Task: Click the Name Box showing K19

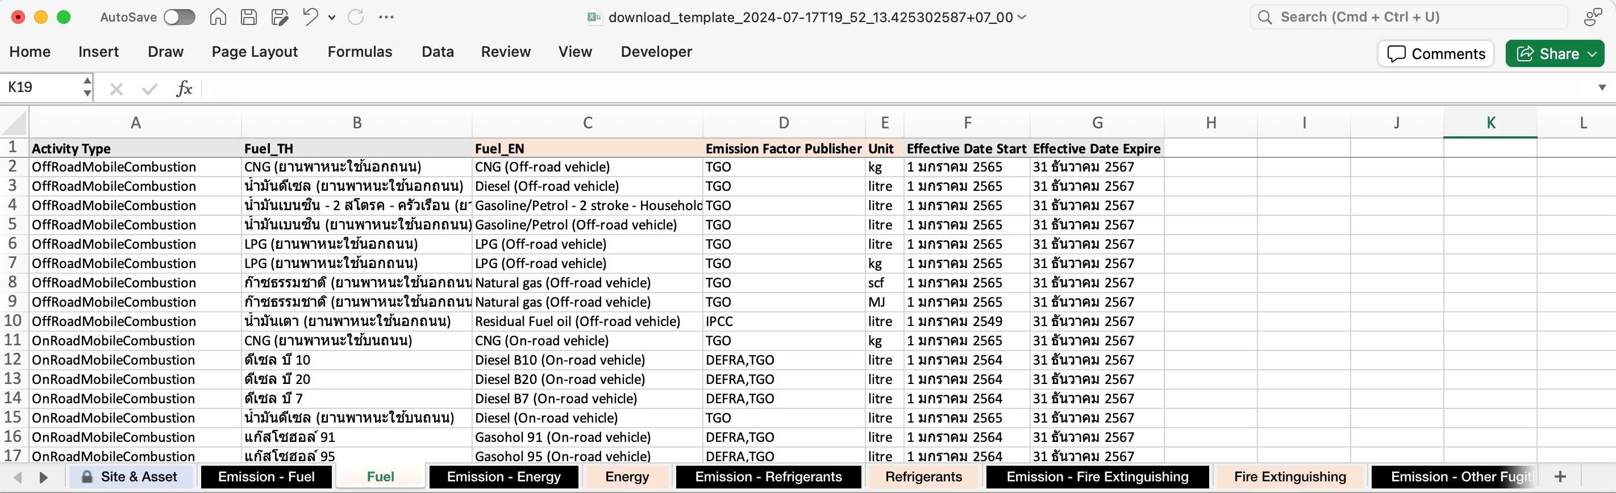Action: 41,87
